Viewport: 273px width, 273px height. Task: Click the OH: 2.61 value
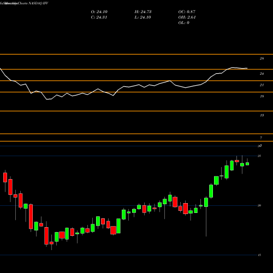point(187,17)
